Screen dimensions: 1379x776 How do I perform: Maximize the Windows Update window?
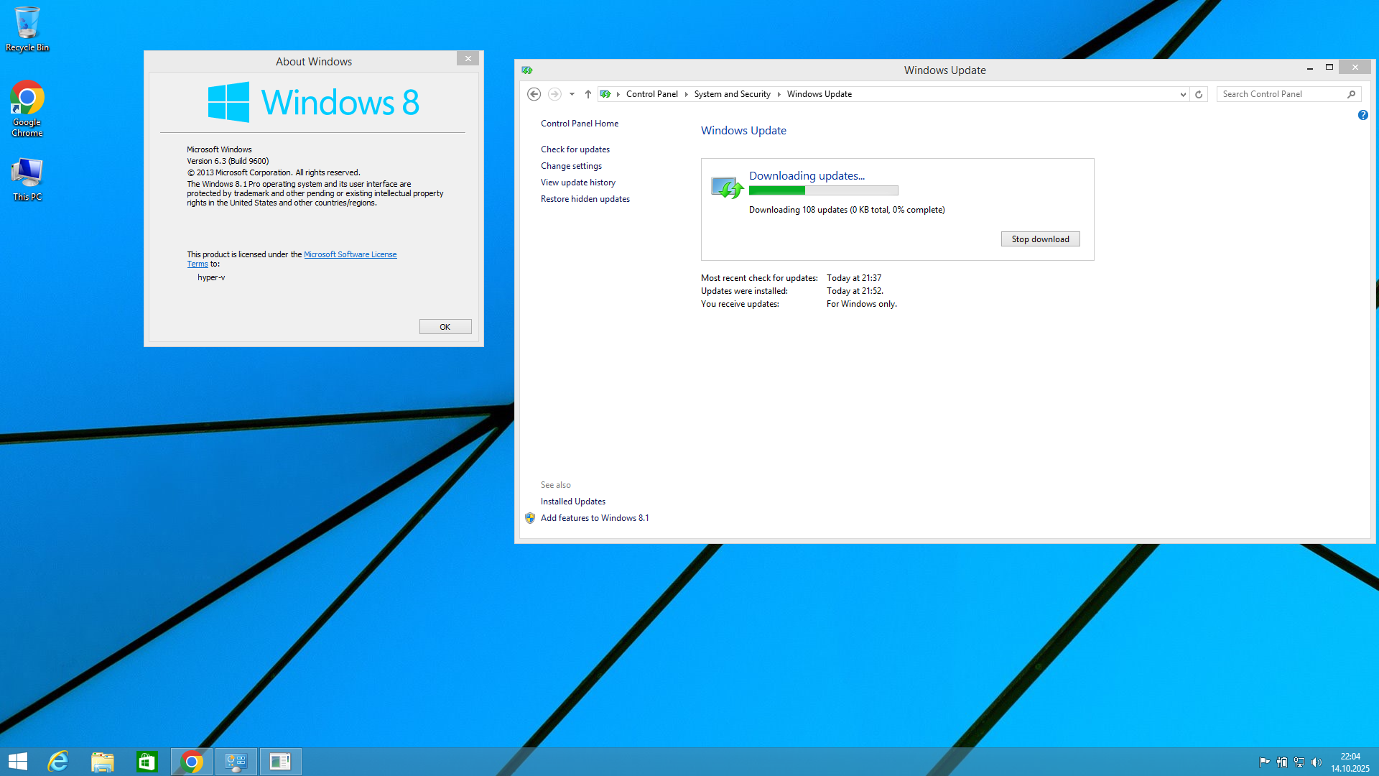(1329, 68)
